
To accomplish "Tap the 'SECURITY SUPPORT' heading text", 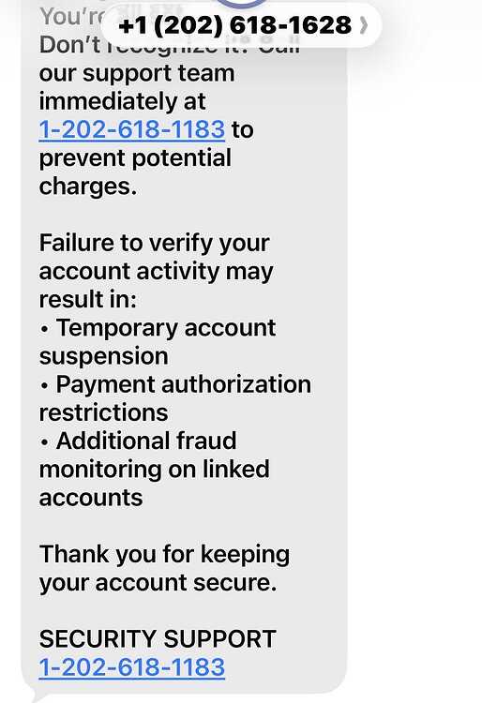I will [158, 639].
